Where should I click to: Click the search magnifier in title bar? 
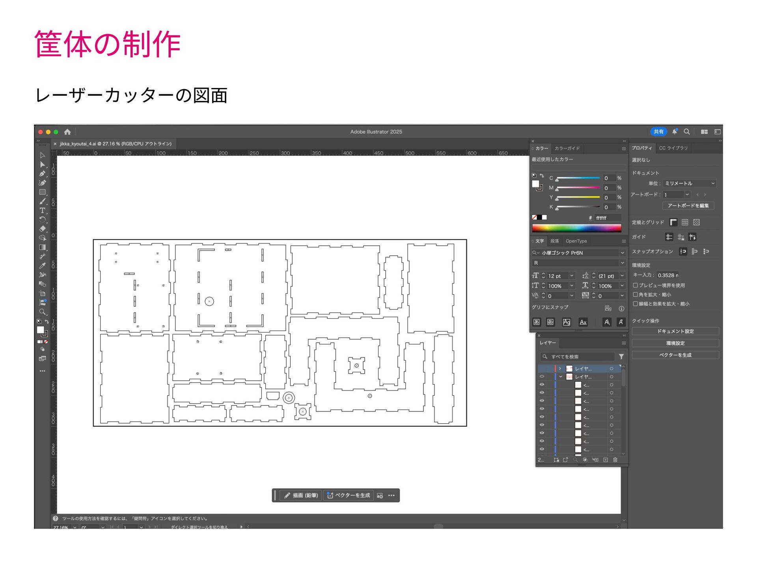(687, 131)
